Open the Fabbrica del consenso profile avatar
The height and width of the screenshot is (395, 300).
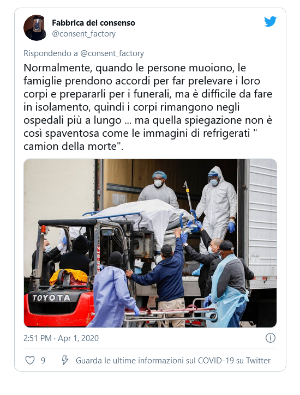point(36,28)
